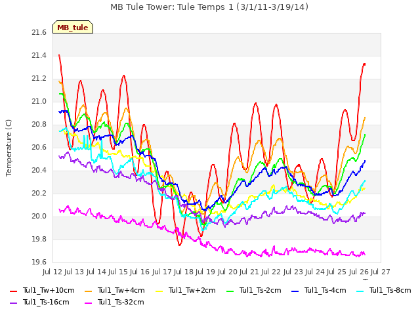Viewport: 420px width, 315px height.
Task: Click the Tul1_Ts-4cm legend label
Action: 325,290
